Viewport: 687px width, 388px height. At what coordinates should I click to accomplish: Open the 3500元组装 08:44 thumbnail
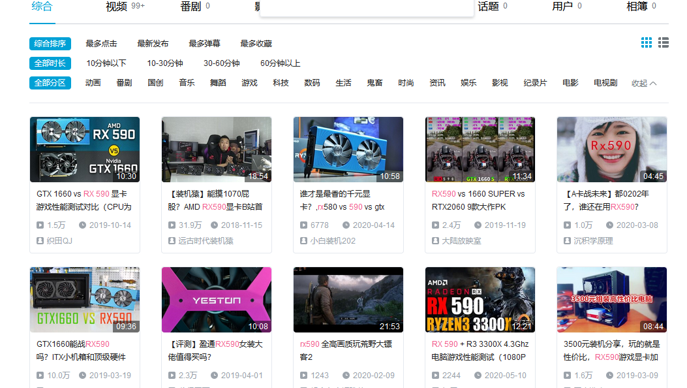tap(611, 300)
